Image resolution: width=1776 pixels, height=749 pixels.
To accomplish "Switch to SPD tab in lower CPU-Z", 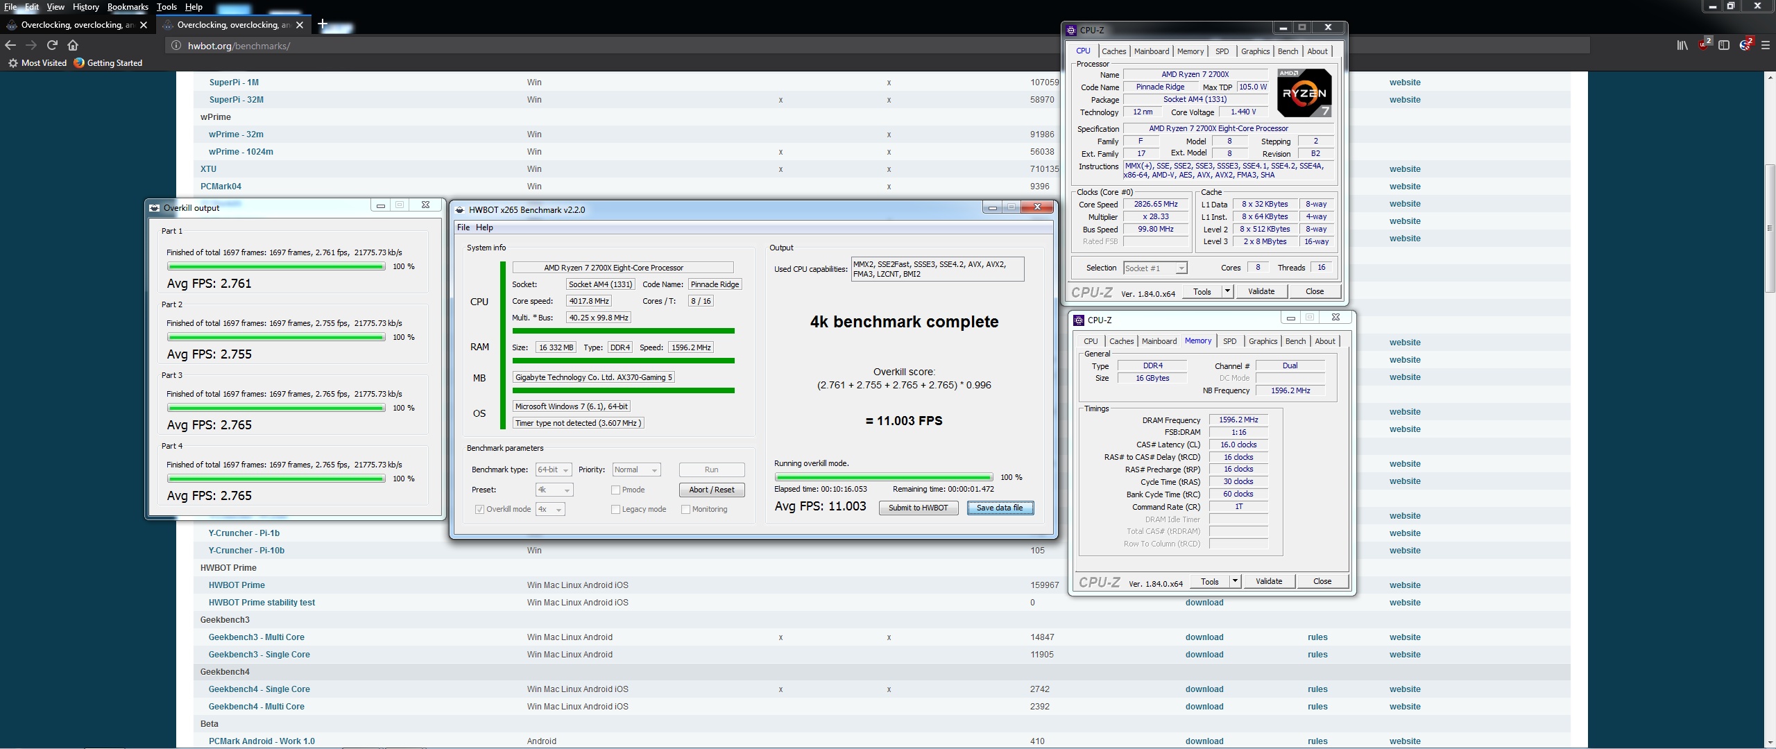I will [1229, 341].
